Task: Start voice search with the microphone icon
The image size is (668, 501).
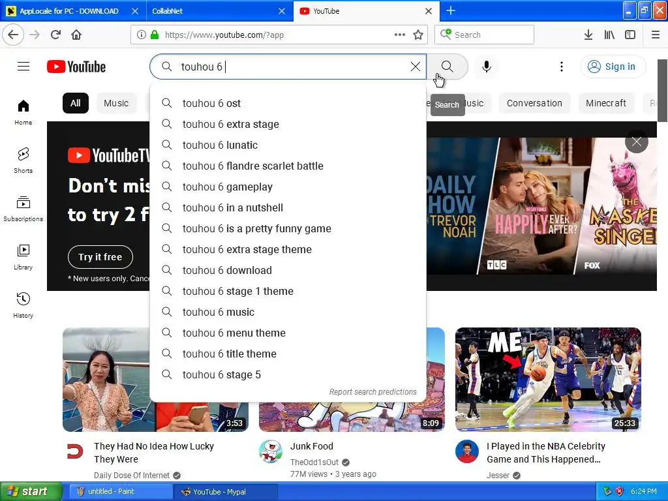Action: [486, 67]
